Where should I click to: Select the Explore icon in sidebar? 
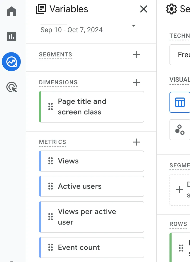pyautogui.click(x=11, y=62)
